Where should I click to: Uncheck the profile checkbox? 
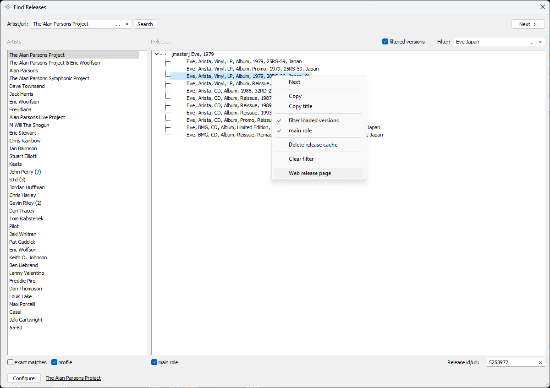tap(54, 362)
